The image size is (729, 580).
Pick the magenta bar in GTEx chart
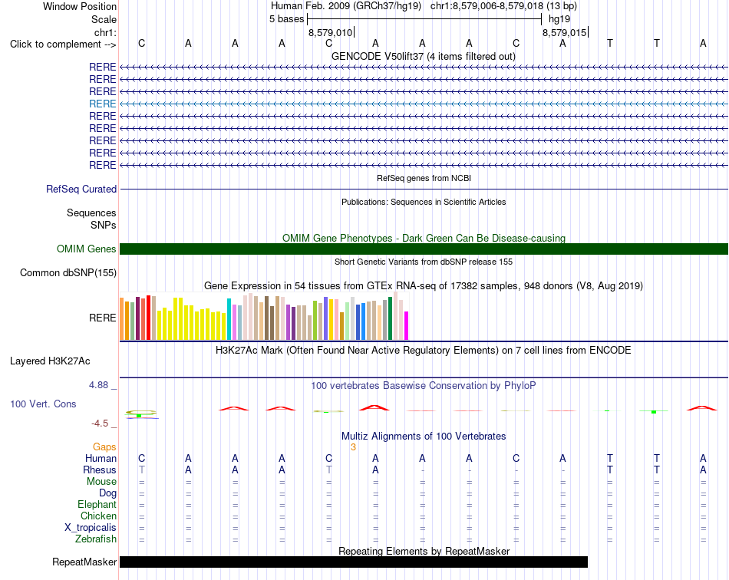407,326
